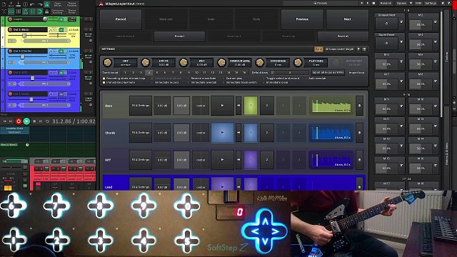The height and width of the screenshot is (257, 457).
Task: Open menu icon beside multiparameter M 5
Action: [x=401, y=61]
